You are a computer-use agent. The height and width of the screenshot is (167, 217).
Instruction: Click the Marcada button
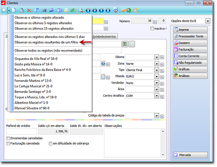[x=190, y=155]
